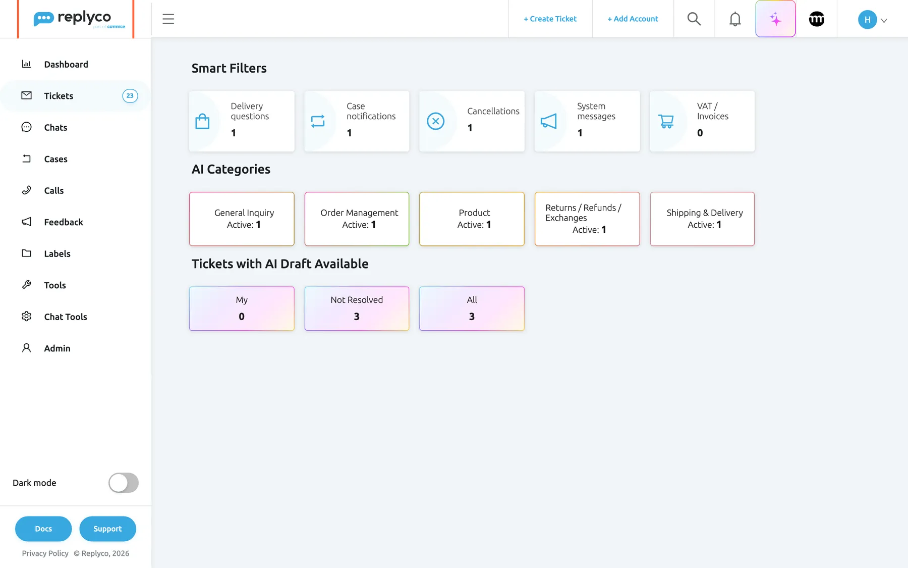Click the Tickets 23 count badge
Viewport: 908px width, 568px height.
[x=130, y=96]
